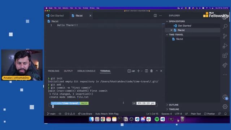This screenshot has width=231, height=130.
Task: Open the Extensions view
Action: pyautogui.click(x=225, y=56)
